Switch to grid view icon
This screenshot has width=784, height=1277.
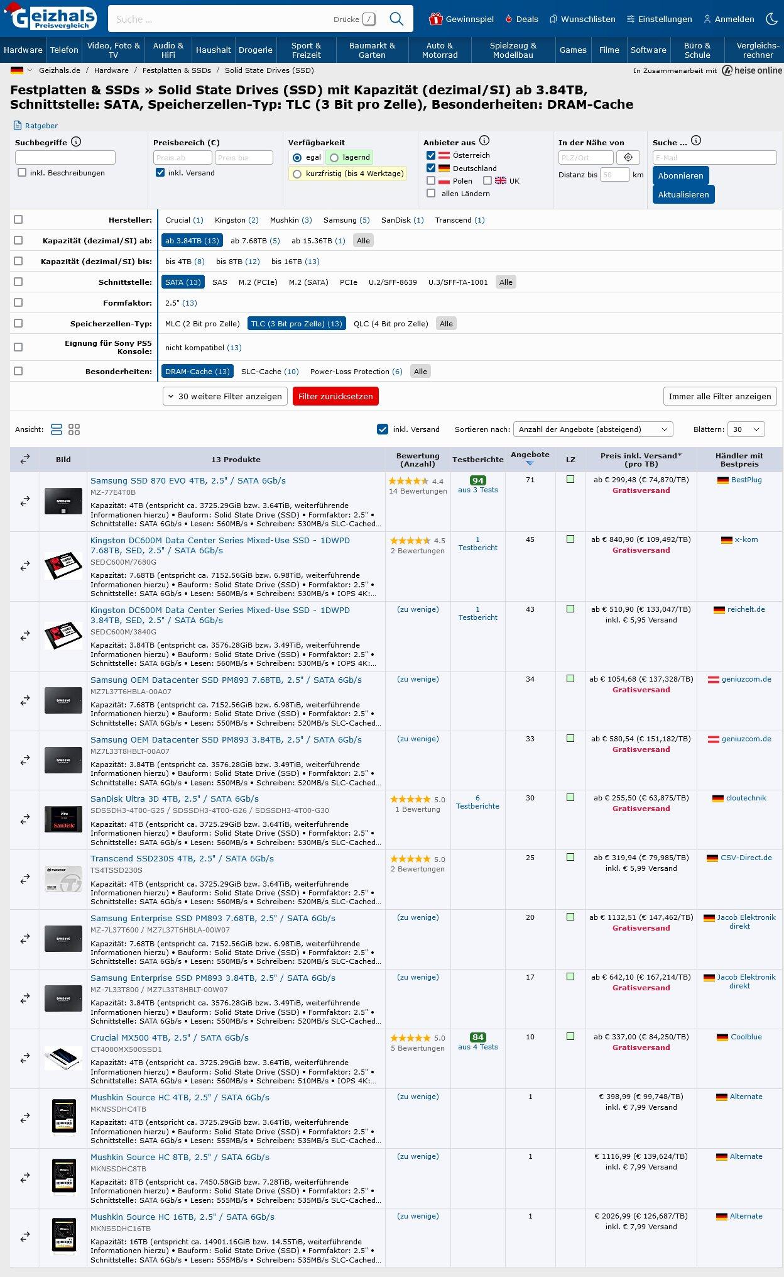(x=74, y=429)
